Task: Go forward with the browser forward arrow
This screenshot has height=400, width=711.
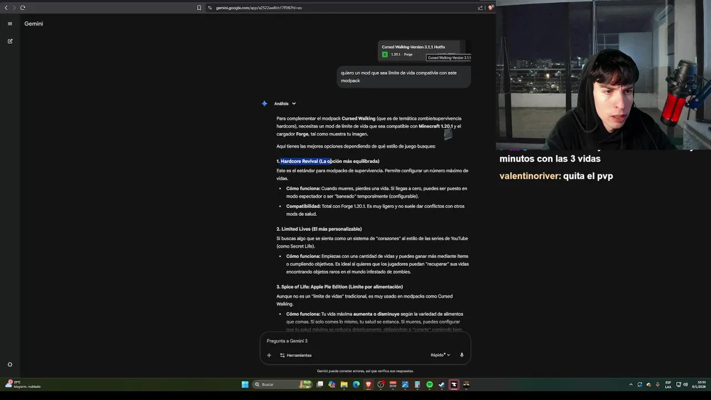Action: [14, 8]
